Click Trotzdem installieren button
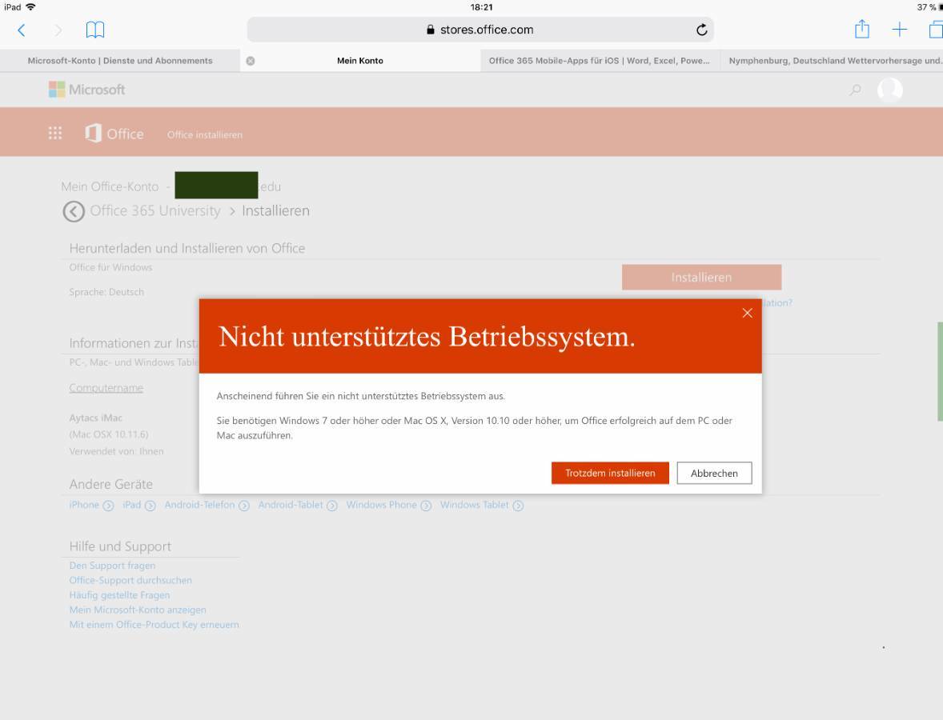This screenshot has width=943, height=720. (610, 473)
